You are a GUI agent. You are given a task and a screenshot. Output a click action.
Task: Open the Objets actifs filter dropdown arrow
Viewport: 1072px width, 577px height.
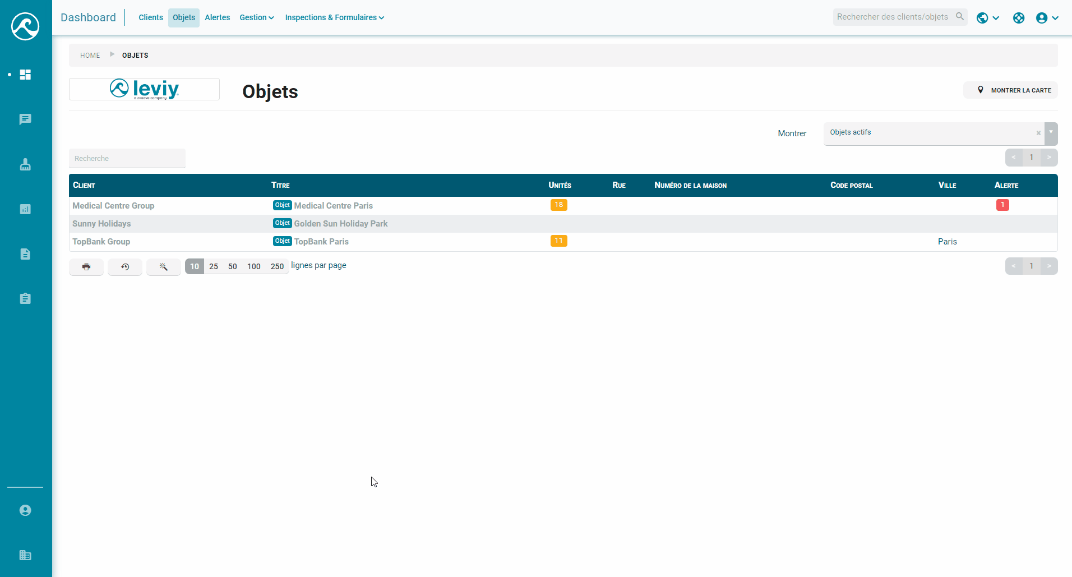point(1051,133)
